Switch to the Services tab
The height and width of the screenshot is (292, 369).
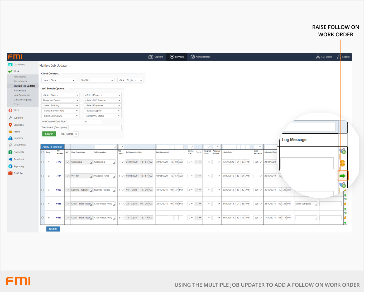(177, 57)
